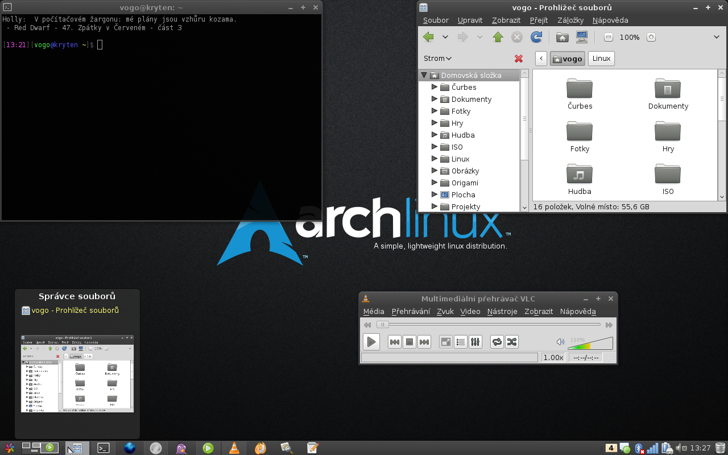Toggle VLC fullscreen video button
Viewport: 728px width, 455px height.
tap(446, 342)
